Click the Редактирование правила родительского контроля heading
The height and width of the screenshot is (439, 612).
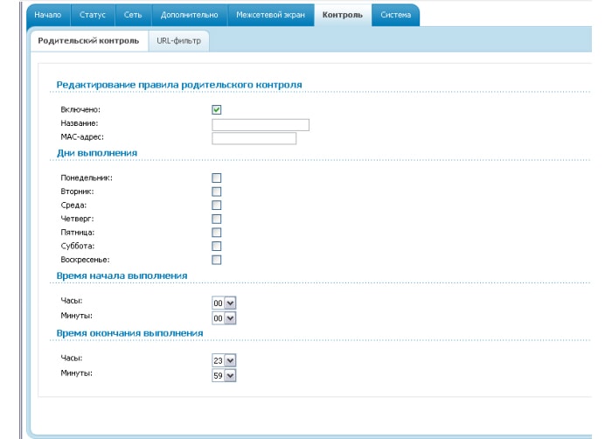coord(179,85)
